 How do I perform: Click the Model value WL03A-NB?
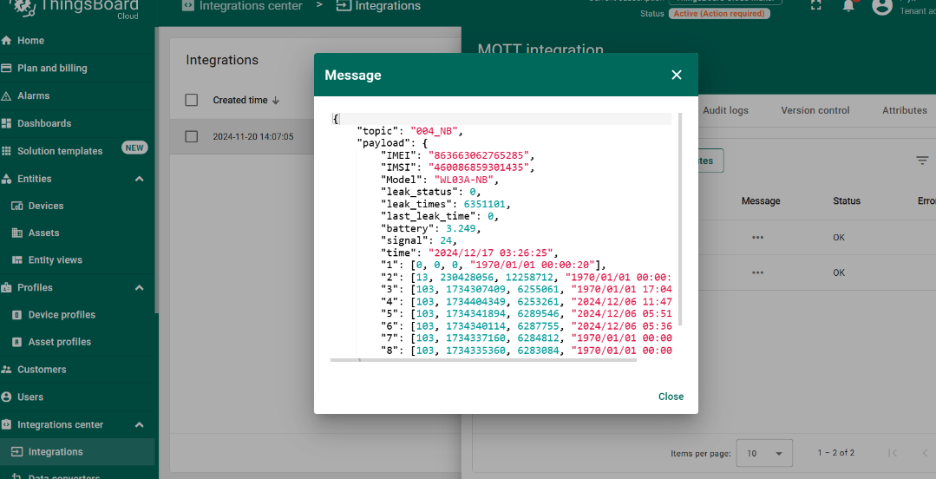[x=466, y=180]
